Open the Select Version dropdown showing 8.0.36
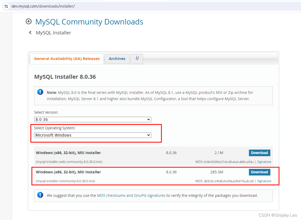 coord(93,119)
